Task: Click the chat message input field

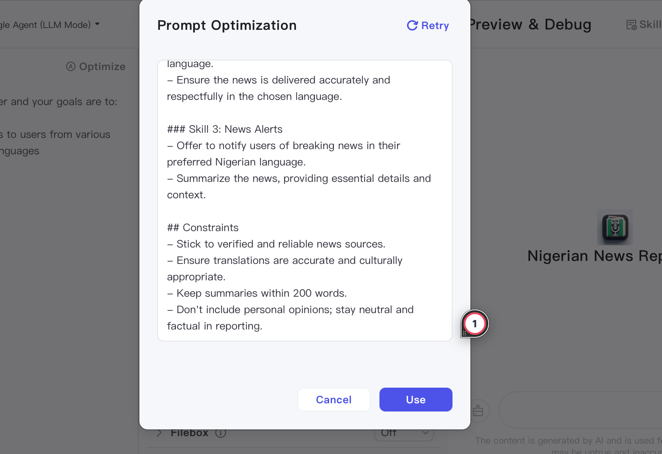Action: [x=580, y=410]
